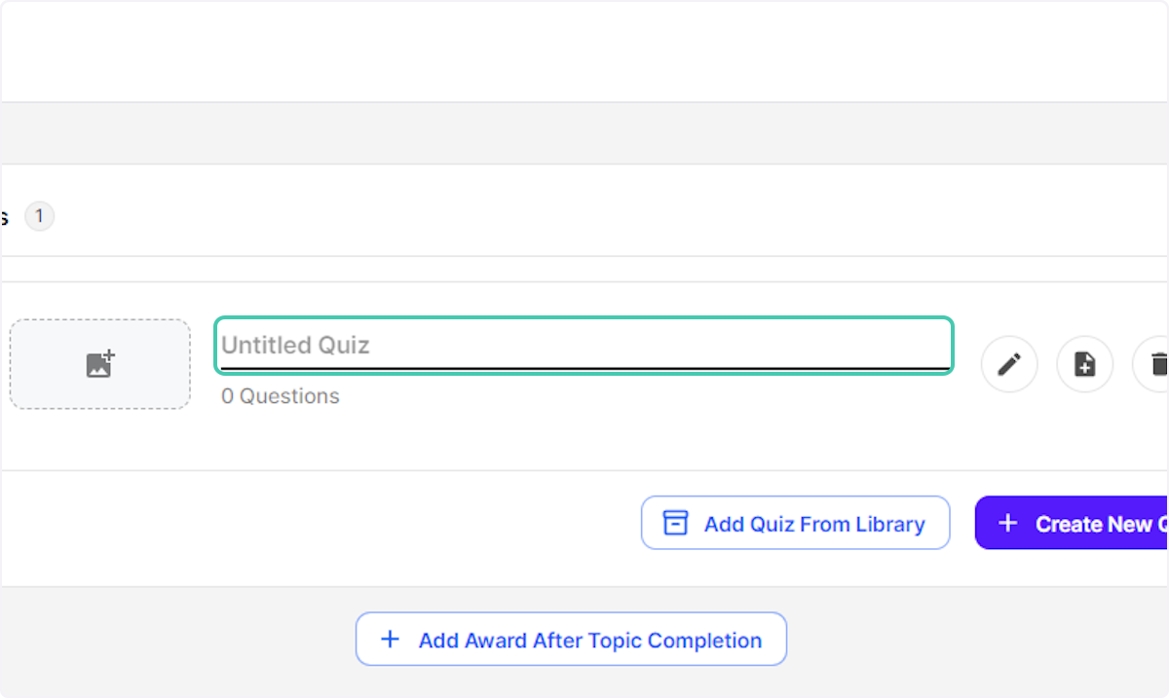Click the Untitled Quiz underline area
Screen dimensions: 1169x698
tap(583, 362)
